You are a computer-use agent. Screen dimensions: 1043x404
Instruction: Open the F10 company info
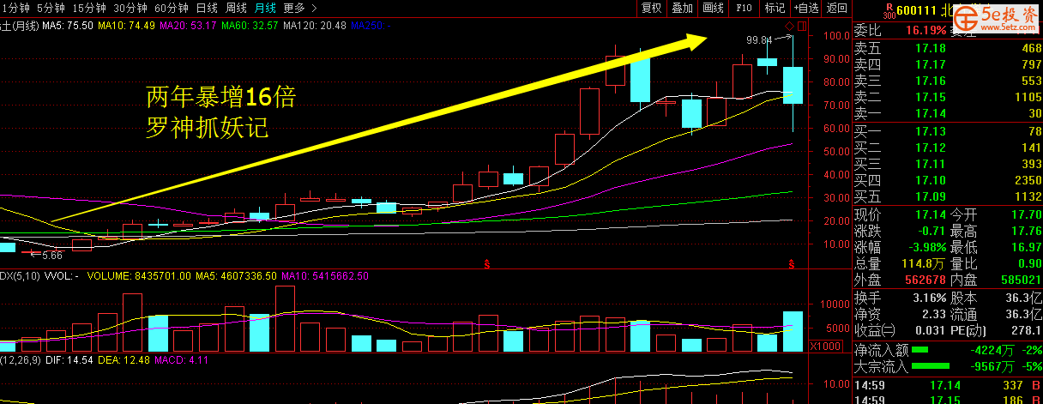(x=744, y=8)
